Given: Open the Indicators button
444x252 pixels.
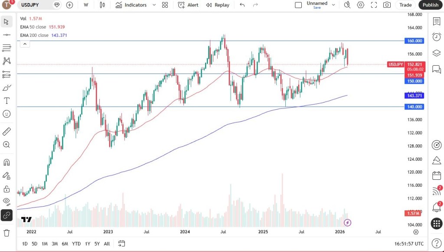Looking at the screenshot, I should pyautogui.click(x=131, y=5).
